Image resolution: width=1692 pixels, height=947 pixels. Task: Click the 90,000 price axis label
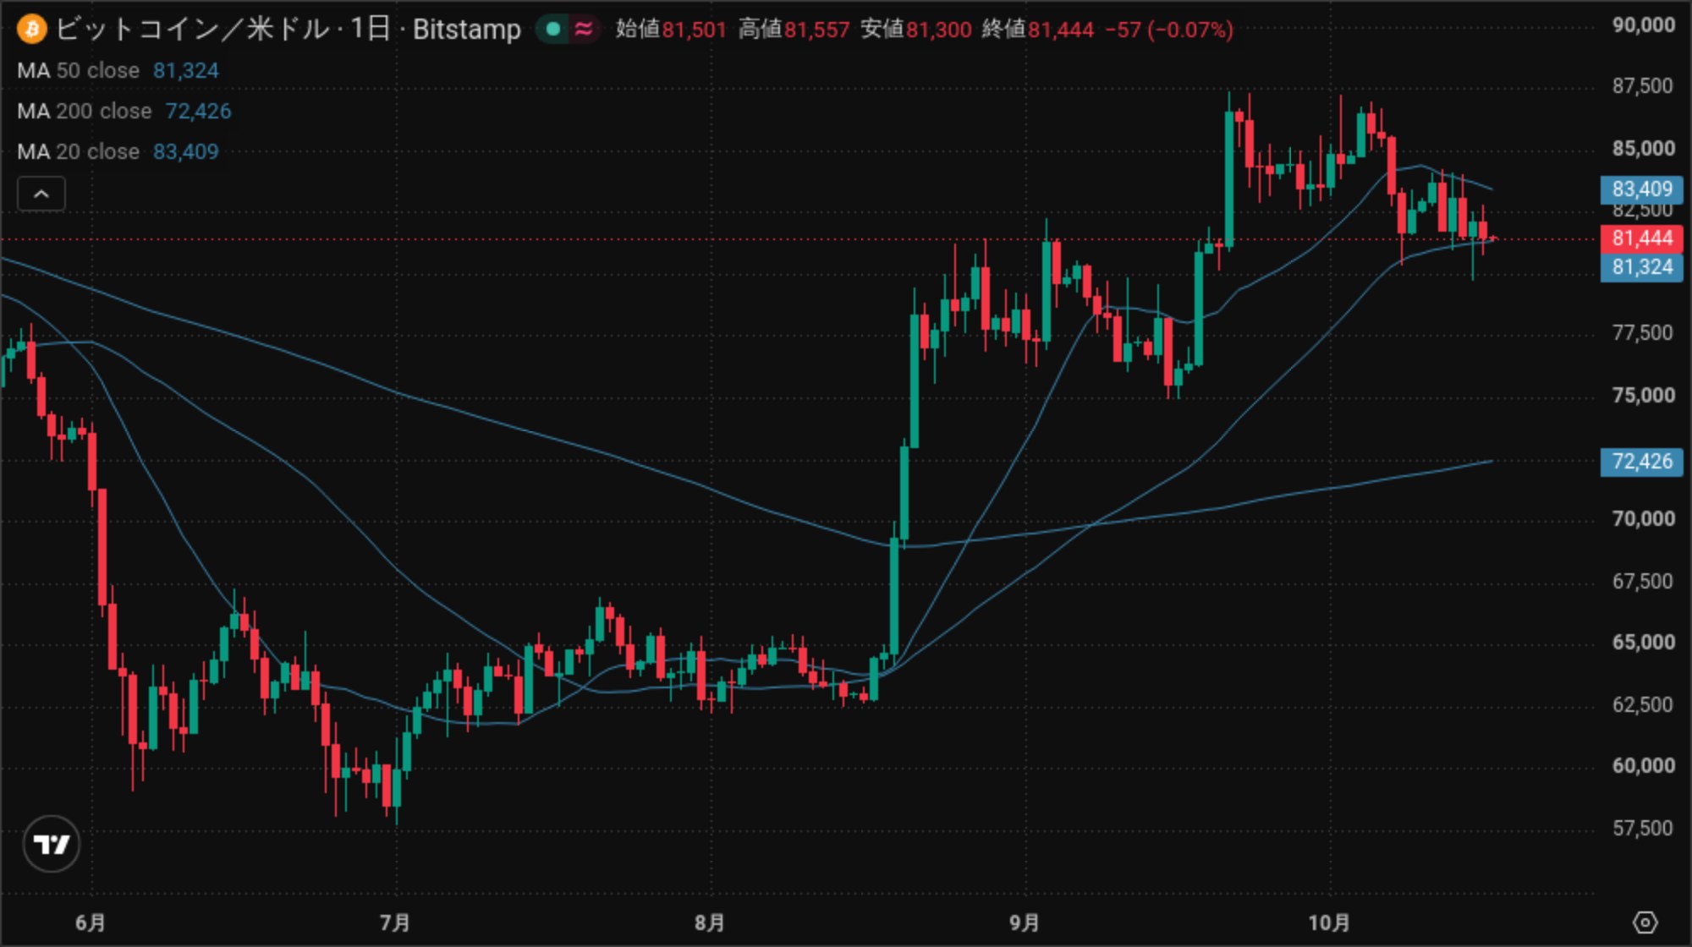[x=1643, y=25]
